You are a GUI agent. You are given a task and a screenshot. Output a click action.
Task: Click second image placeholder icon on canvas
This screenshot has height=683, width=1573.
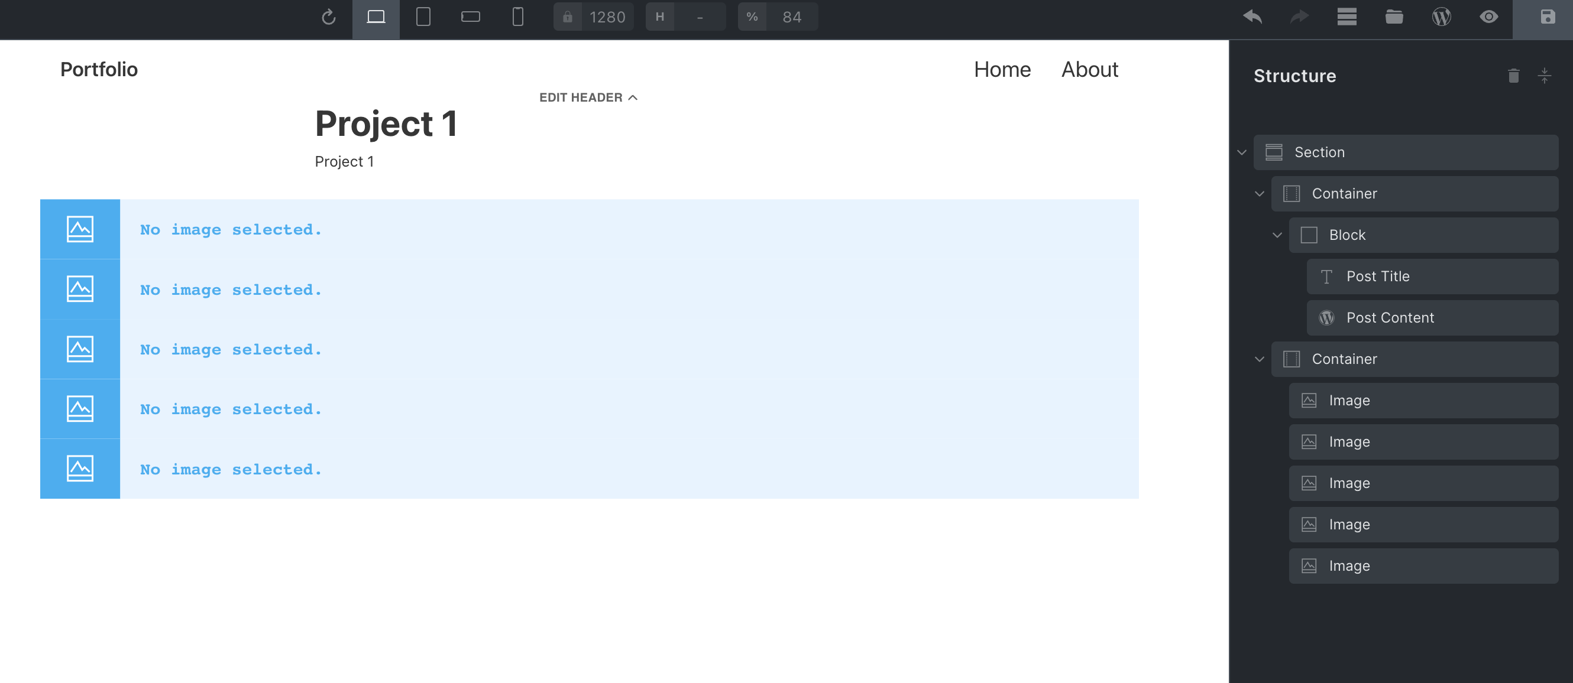click(x=80, y=290)
